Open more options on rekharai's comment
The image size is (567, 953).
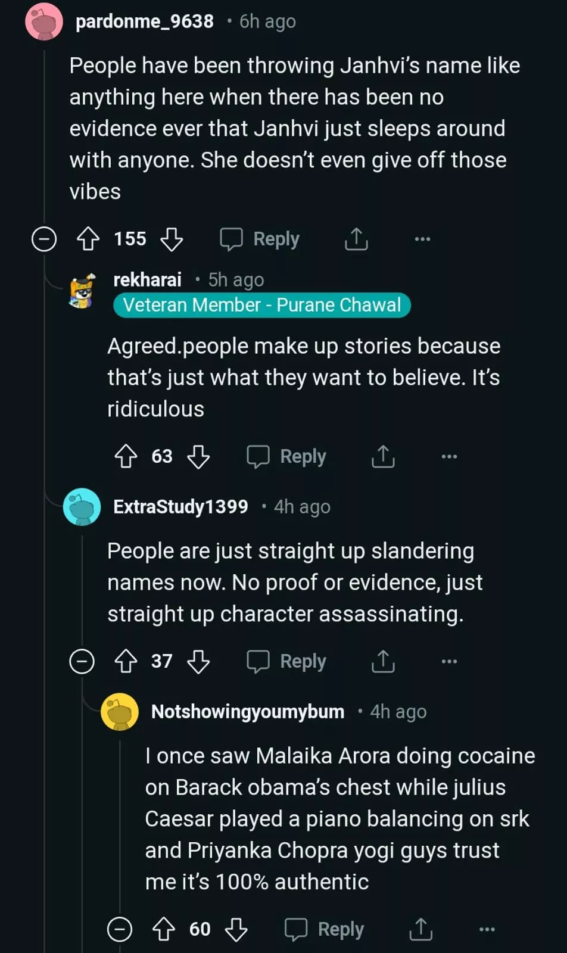click(x=449, y=457)
